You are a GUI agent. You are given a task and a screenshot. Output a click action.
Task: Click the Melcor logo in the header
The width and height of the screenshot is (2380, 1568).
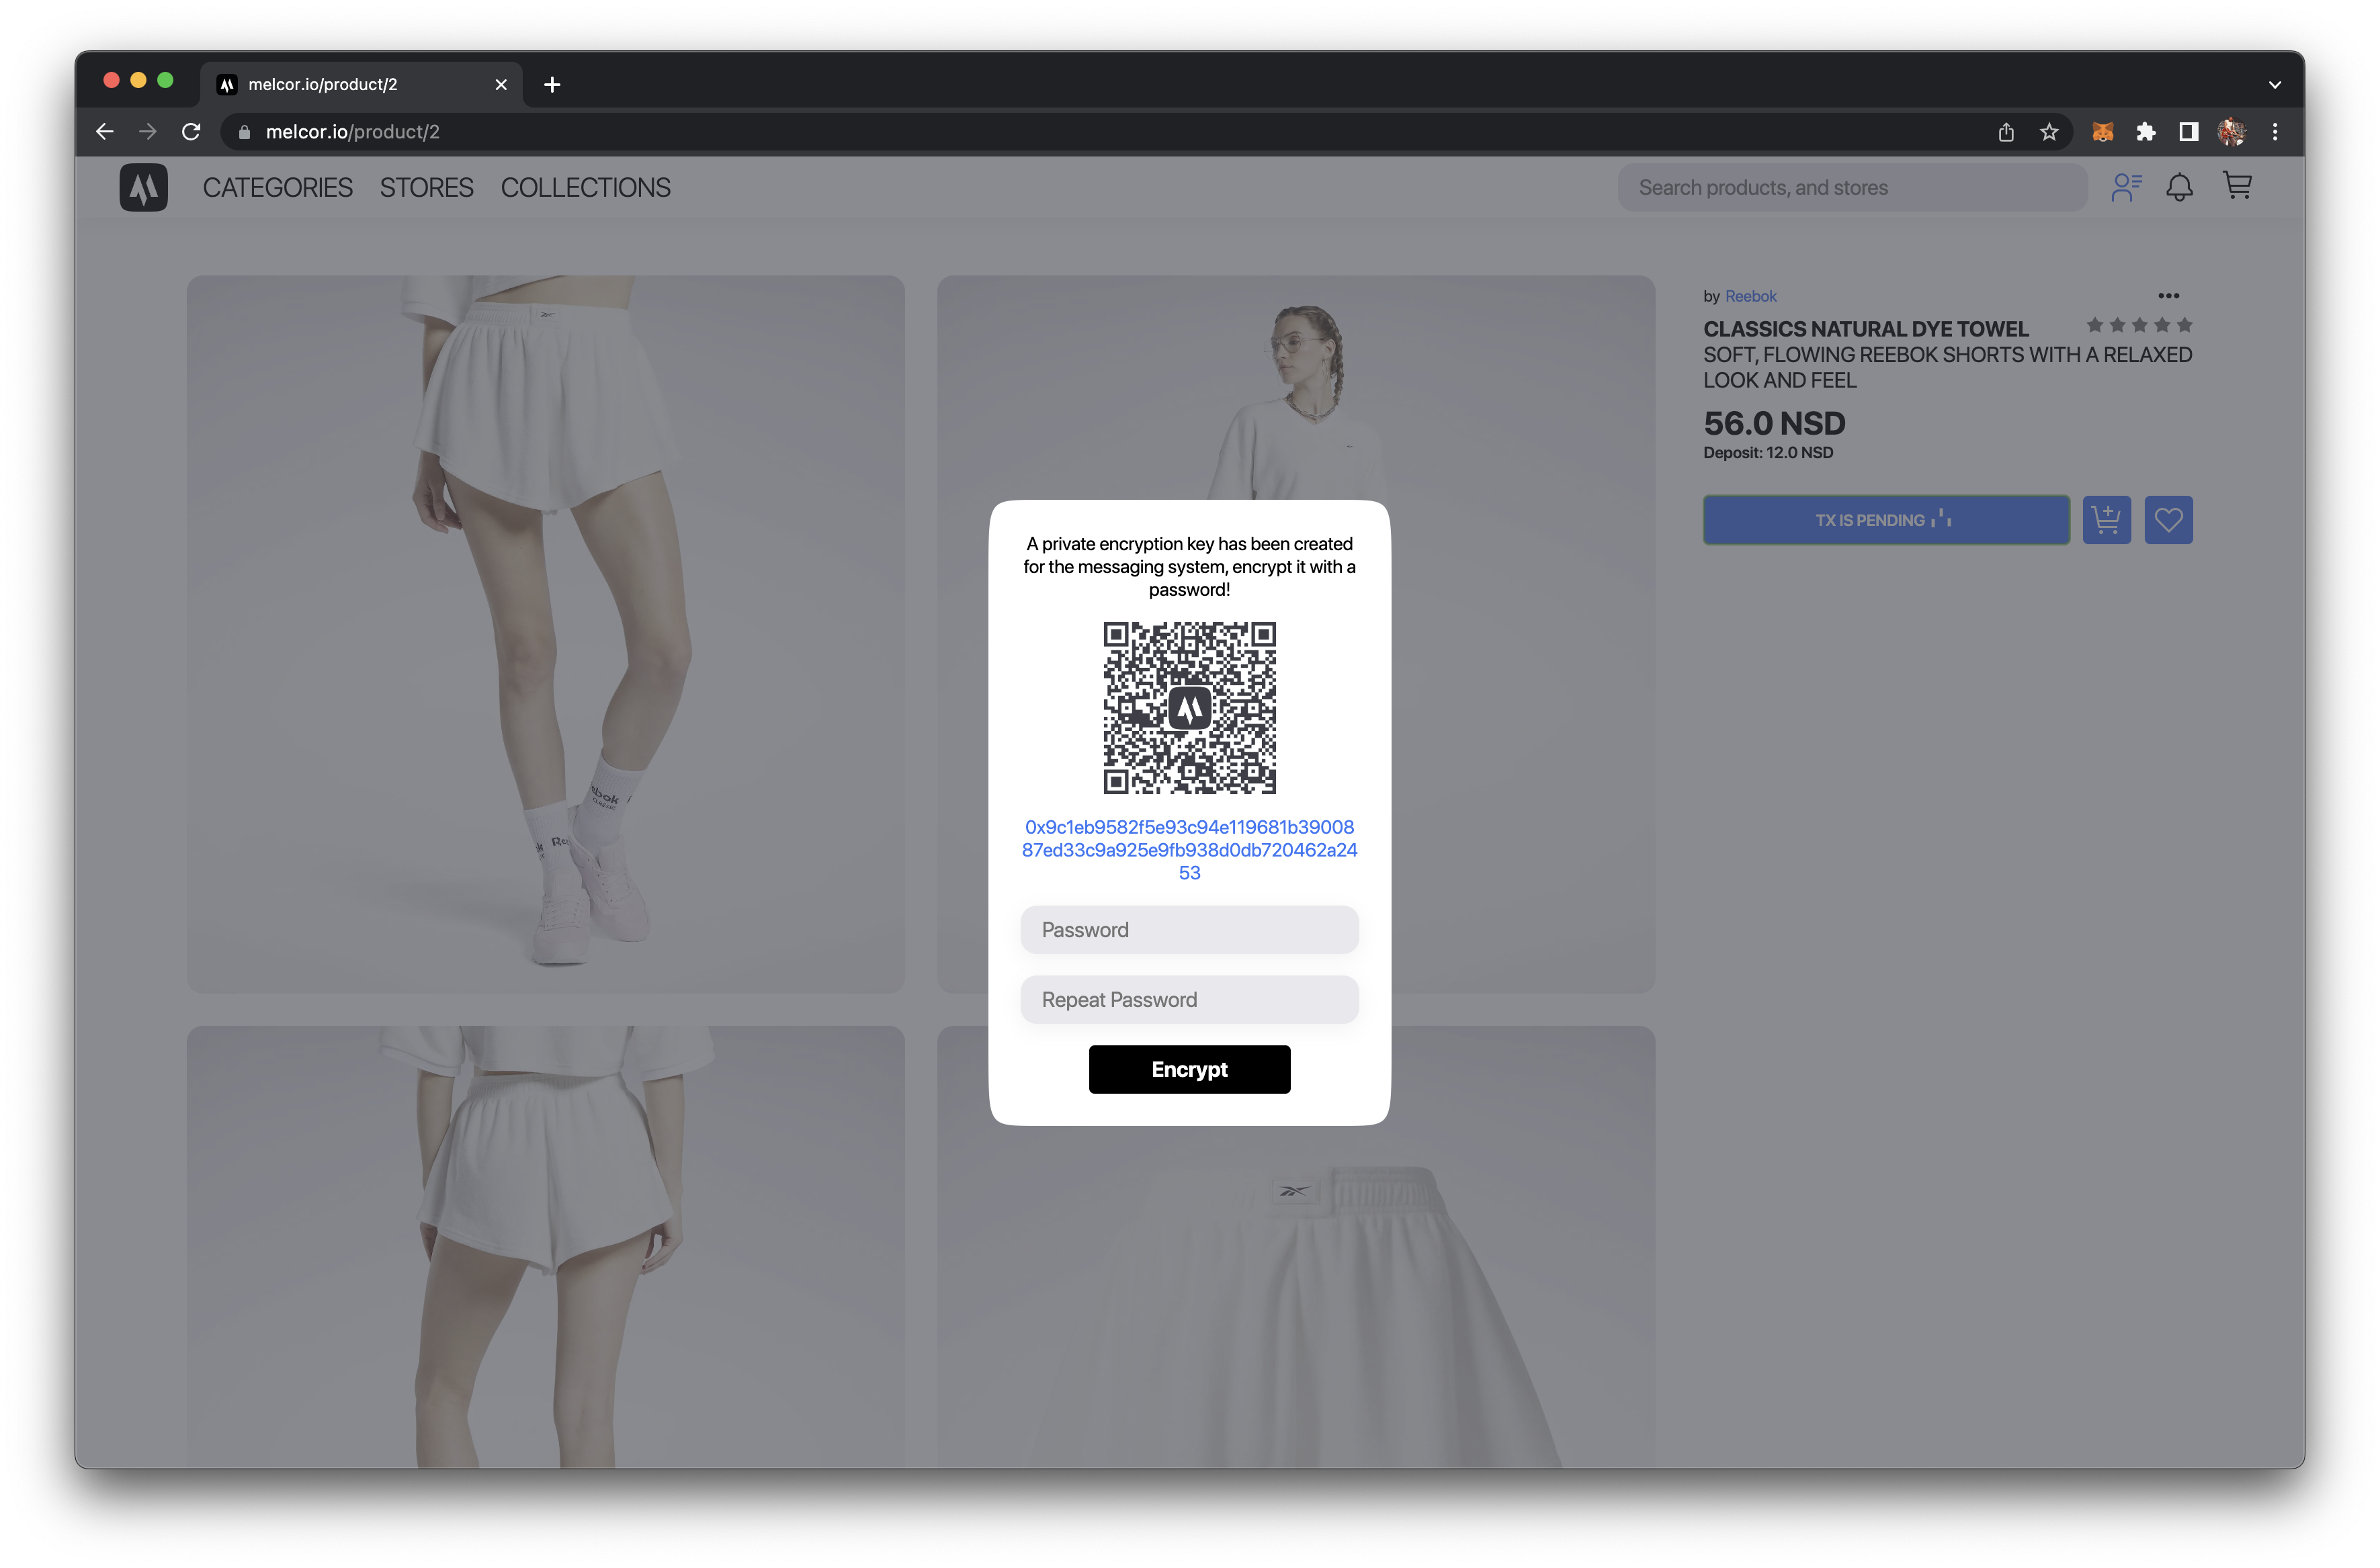tap(143, 187)
